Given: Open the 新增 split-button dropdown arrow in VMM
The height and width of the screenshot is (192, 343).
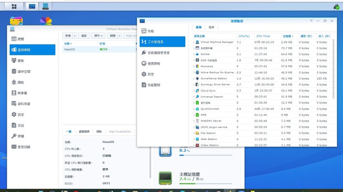Looking at the screenshot, I should (x=75, y=36).
